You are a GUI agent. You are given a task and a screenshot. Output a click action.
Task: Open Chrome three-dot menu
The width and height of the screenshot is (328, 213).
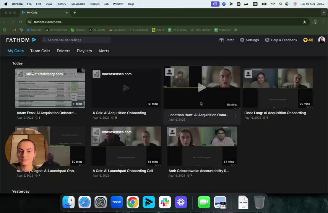pos(323,22)
